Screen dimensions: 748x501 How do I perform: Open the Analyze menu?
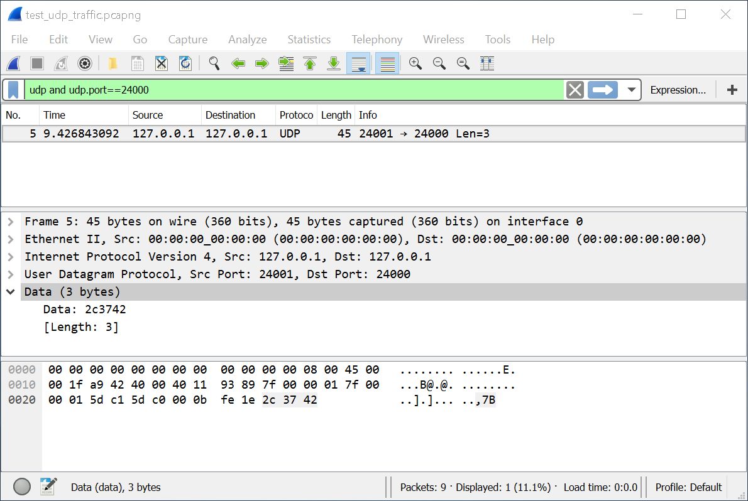[247, 40]
